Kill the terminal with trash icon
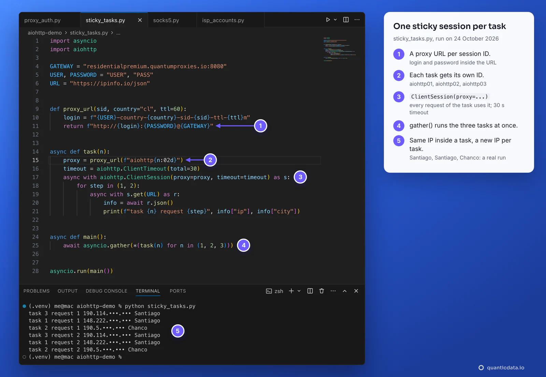 pyautogui.click(x=321, y=291)
